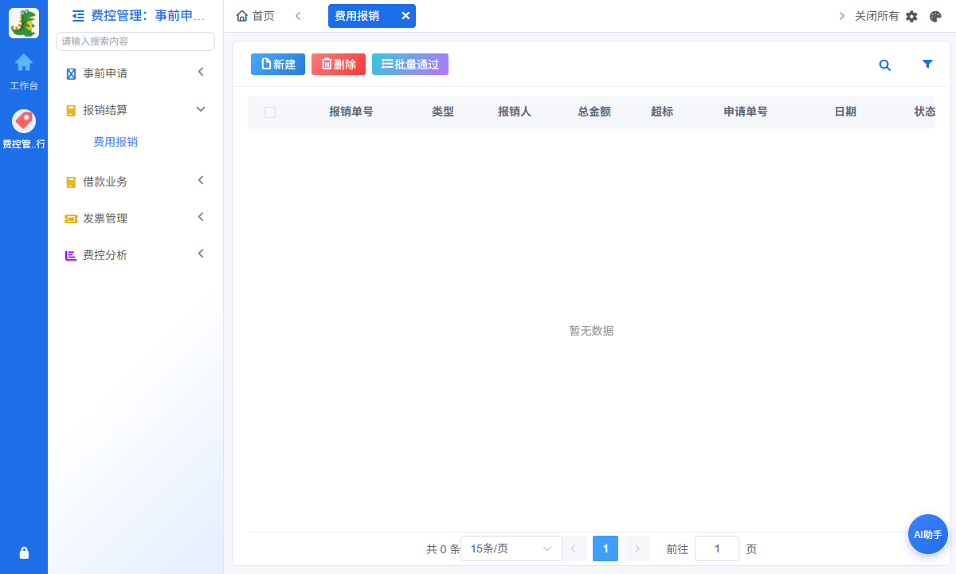Click the 日期 column header
This screenshot has width=956, height=574.
point(845,112)
